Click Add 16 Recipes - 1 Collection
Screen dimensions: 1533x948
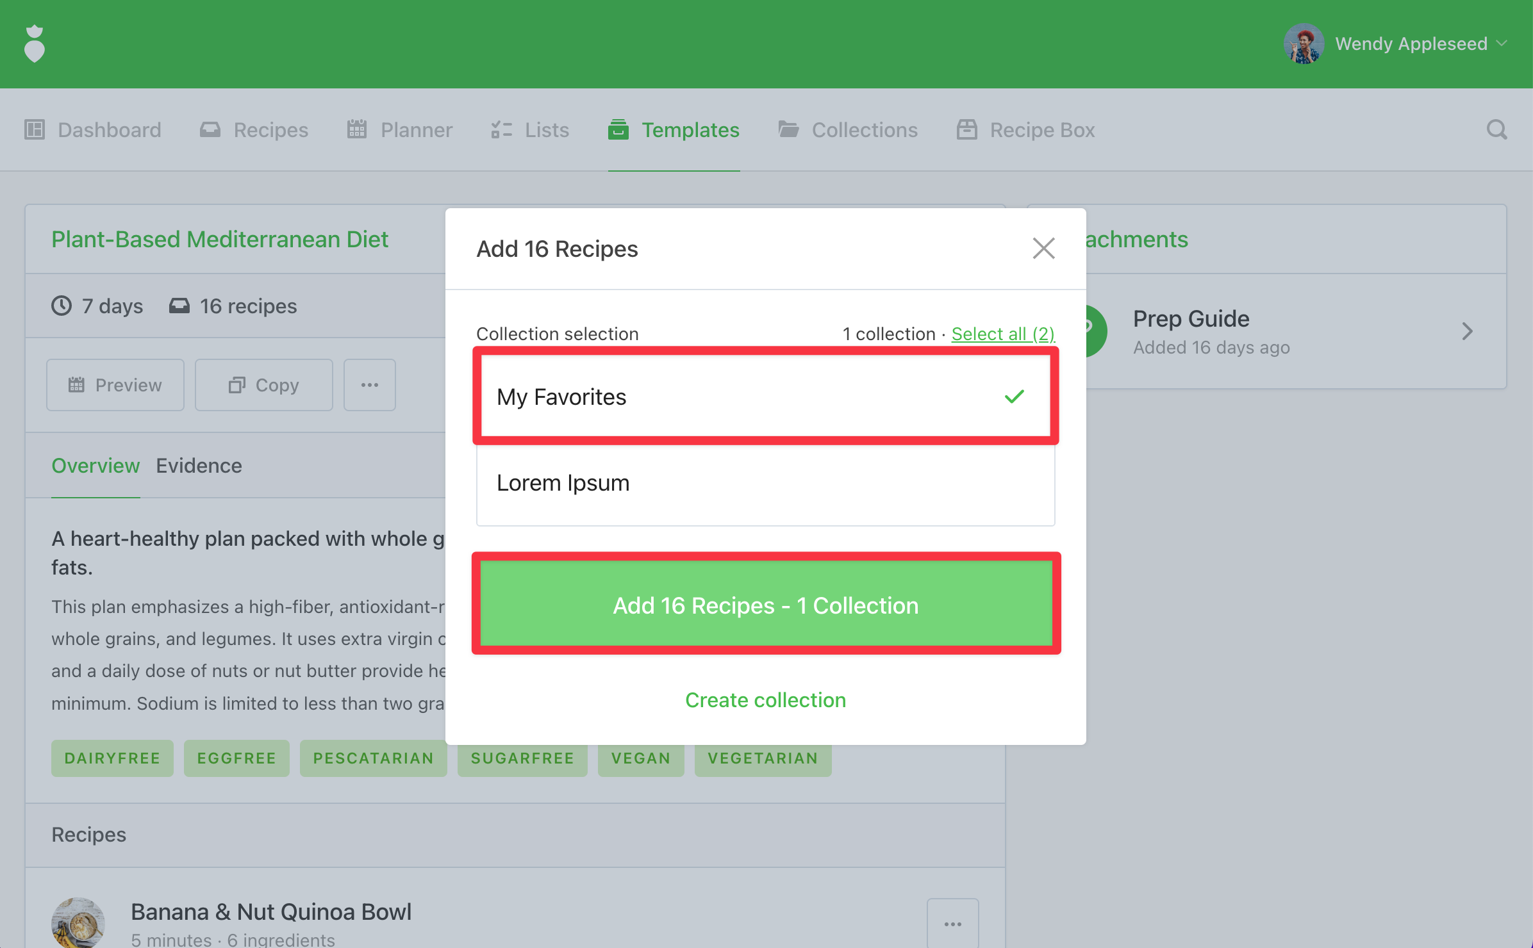point(765,605)
